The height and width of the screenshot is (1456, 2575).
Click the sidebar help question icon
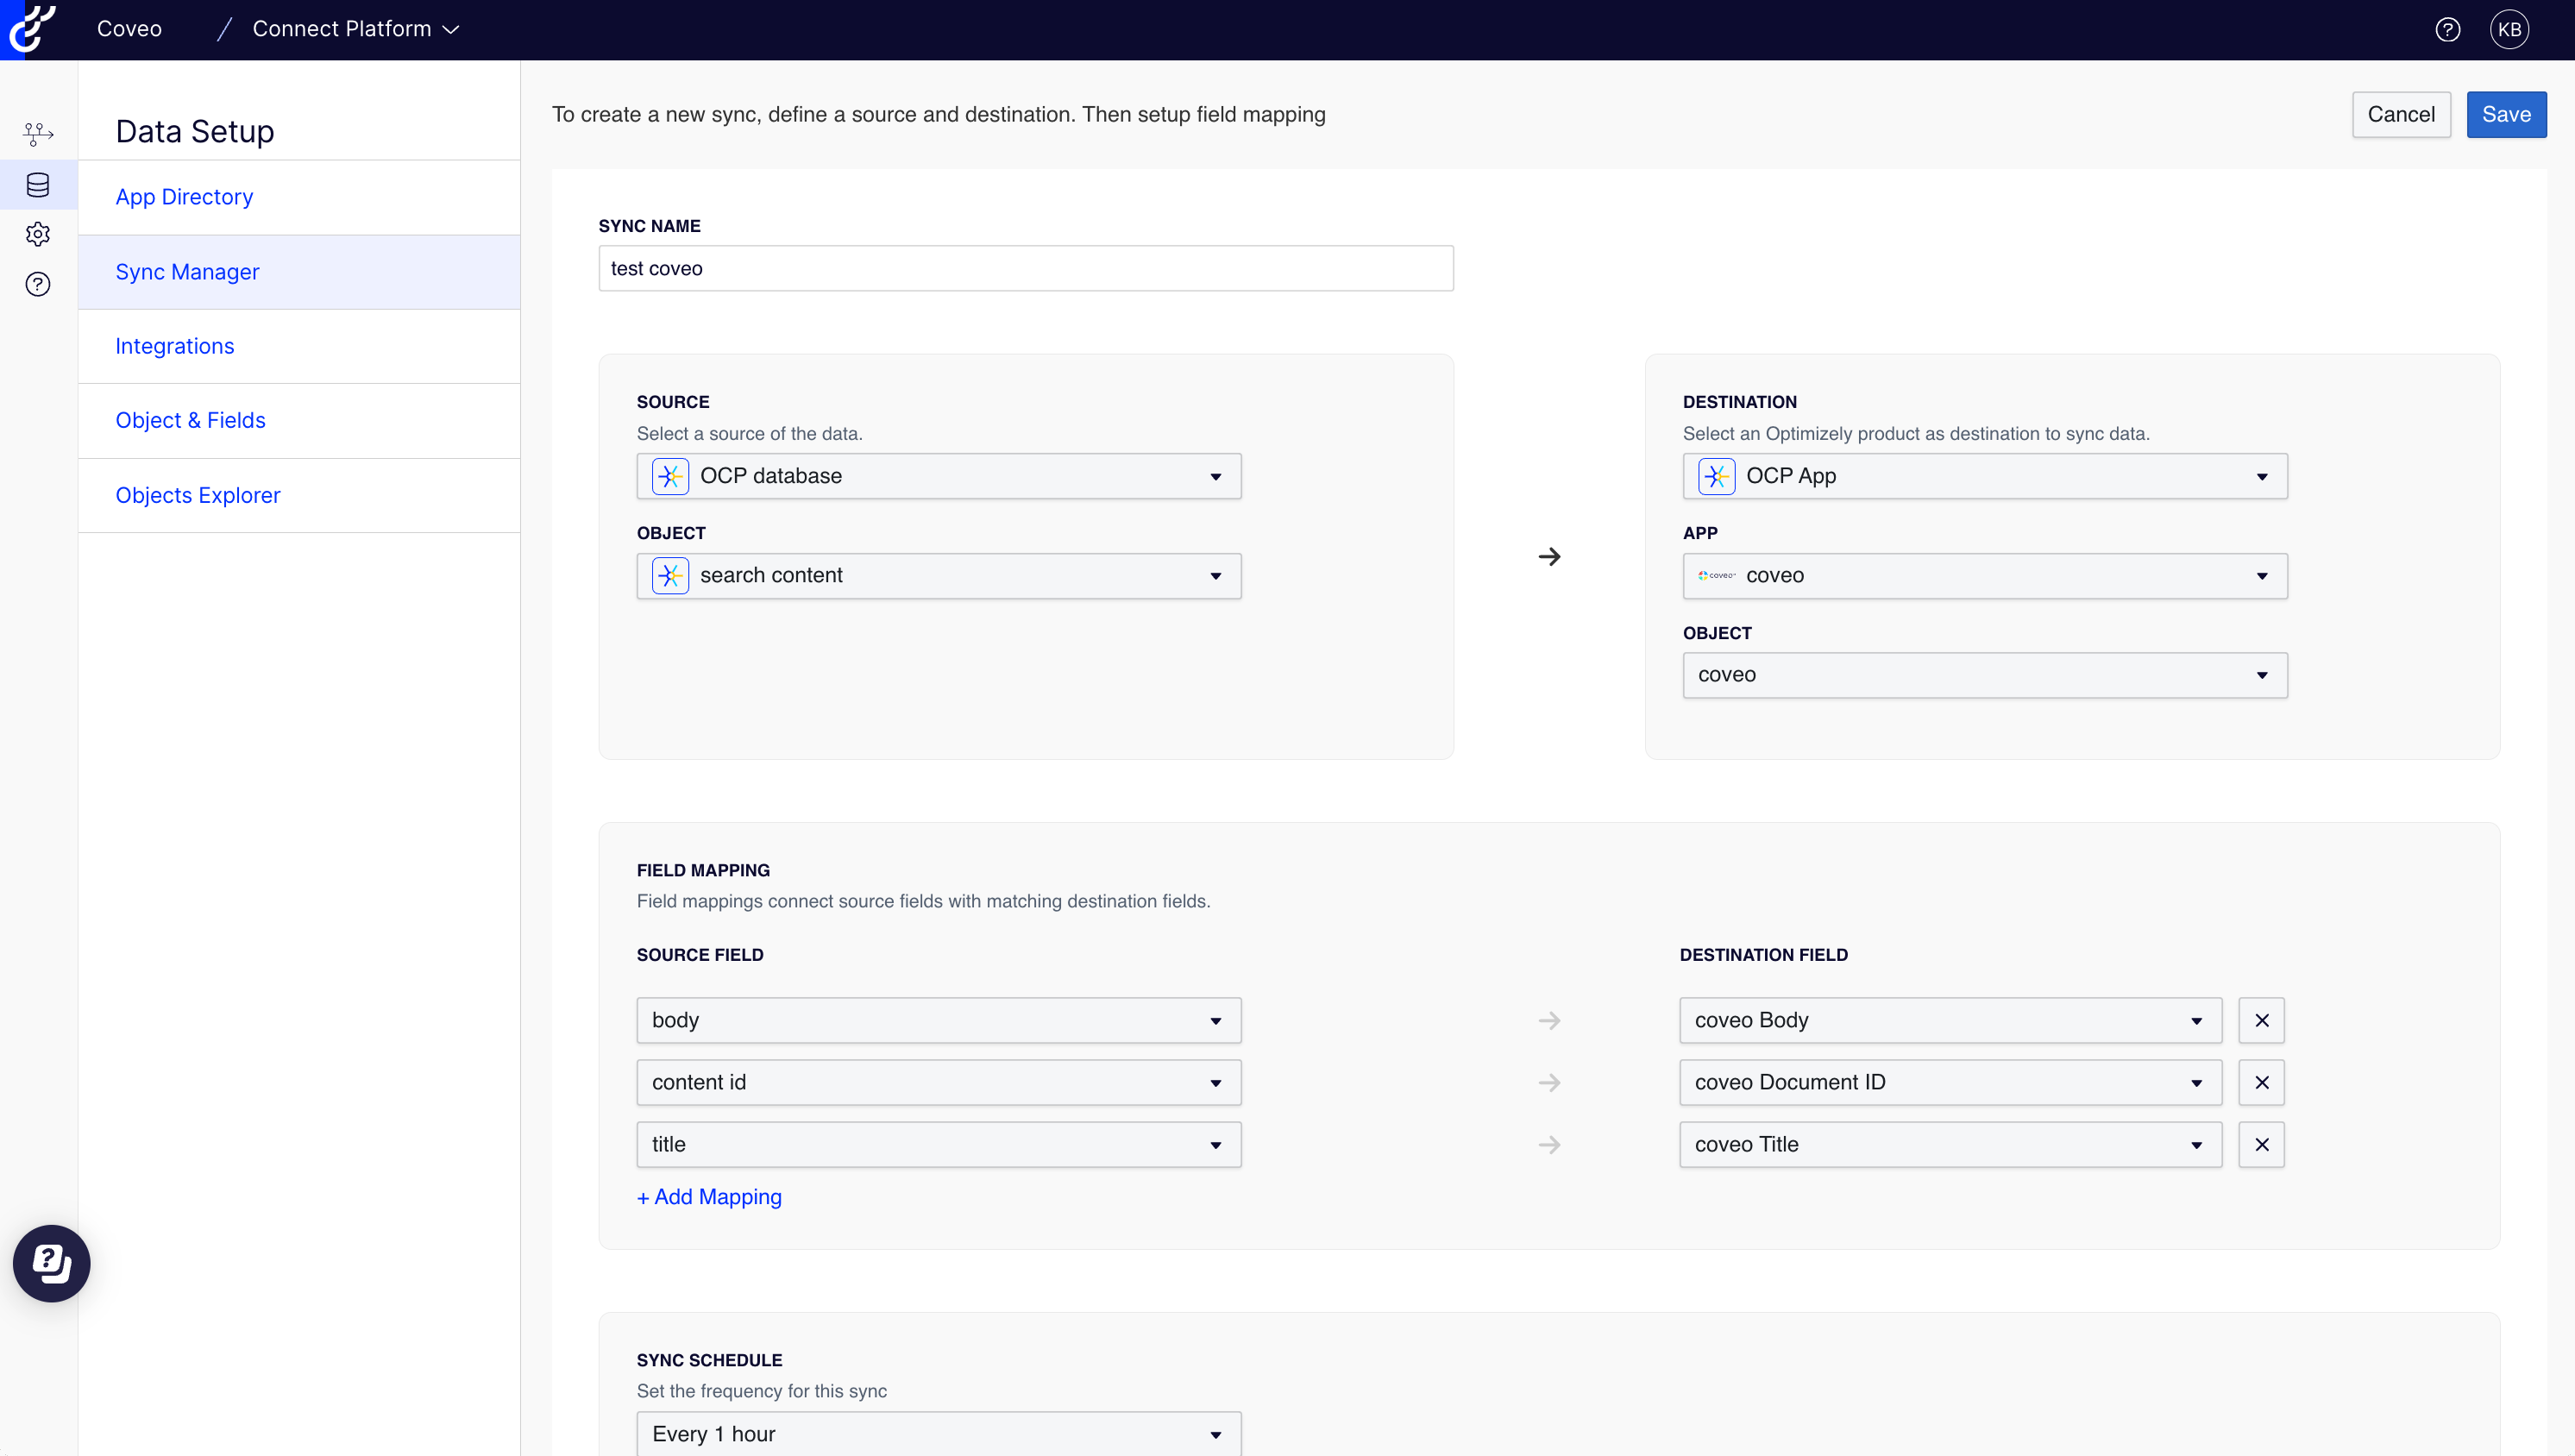point(38,284)
